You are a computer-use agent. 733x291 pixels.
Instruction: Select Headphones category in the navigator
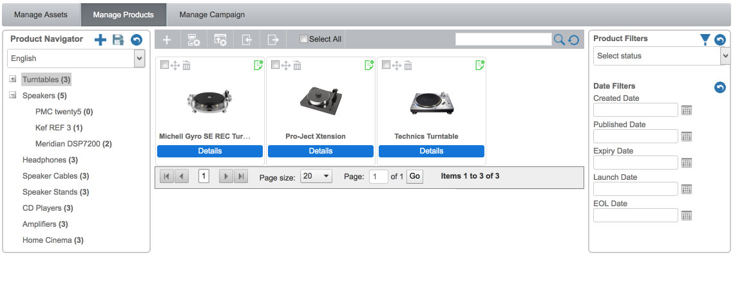pos(44,160)
